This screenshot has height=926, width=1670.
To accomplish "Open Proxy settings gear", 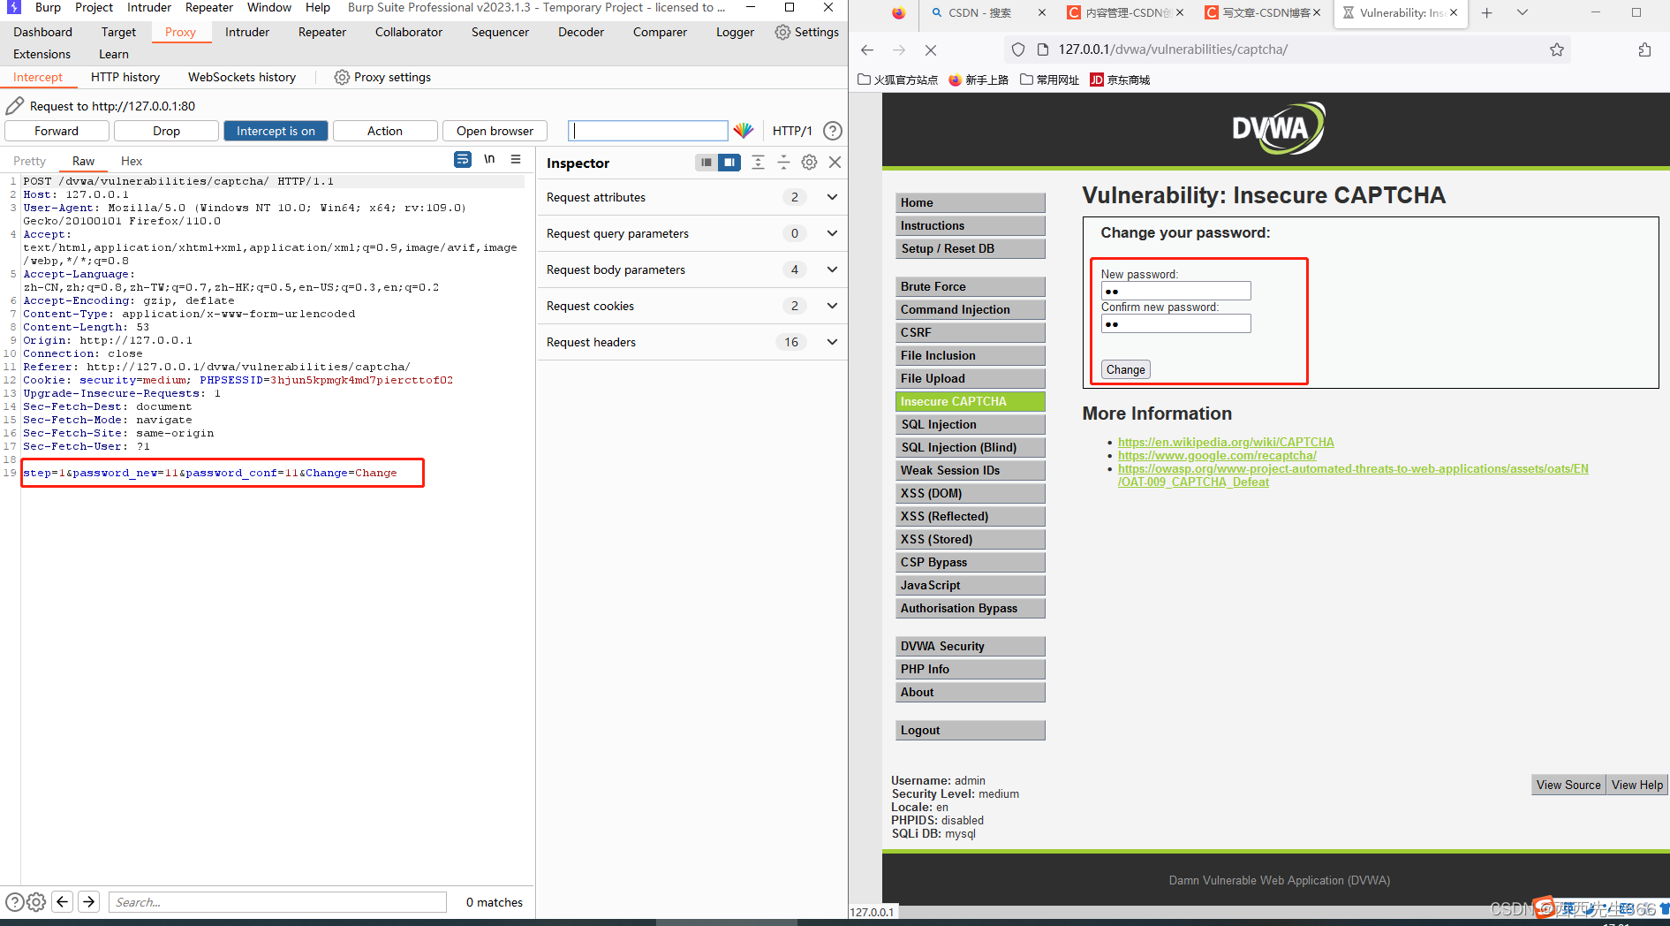I will pos(342,78).
